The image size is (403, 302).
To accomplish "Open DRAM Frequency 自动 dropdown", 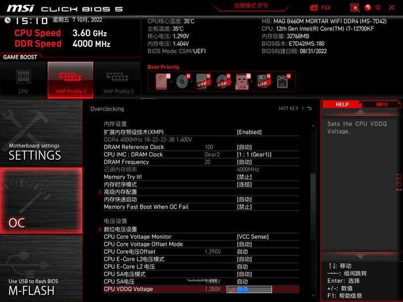I will pos(244,162).
